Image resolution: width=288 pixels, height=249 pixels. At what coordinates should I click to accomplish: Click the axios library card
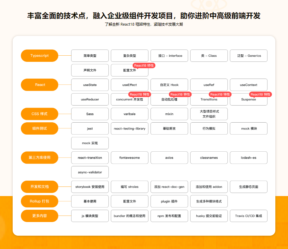pyautogui.click(x=169, y=157)
